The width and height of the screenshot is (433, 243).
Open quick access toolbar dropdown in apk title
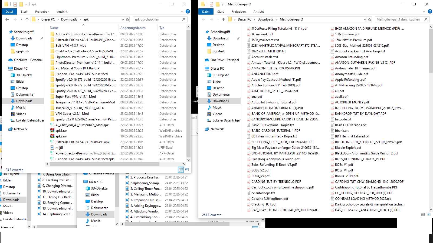tap(26, 4)
